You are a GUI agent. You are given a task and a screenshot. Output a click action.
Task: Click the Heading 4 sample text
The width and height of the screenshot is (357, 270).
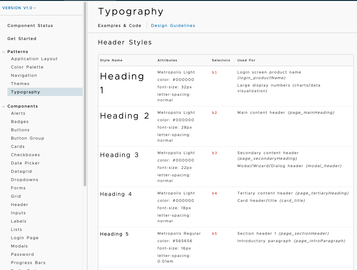coord(116,194)
